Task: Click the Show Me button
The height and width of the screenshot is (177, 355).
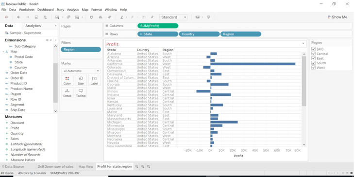Action: 338,17
